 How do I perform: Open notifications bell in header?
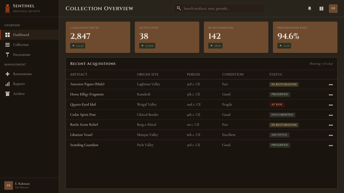click(310, 9)
